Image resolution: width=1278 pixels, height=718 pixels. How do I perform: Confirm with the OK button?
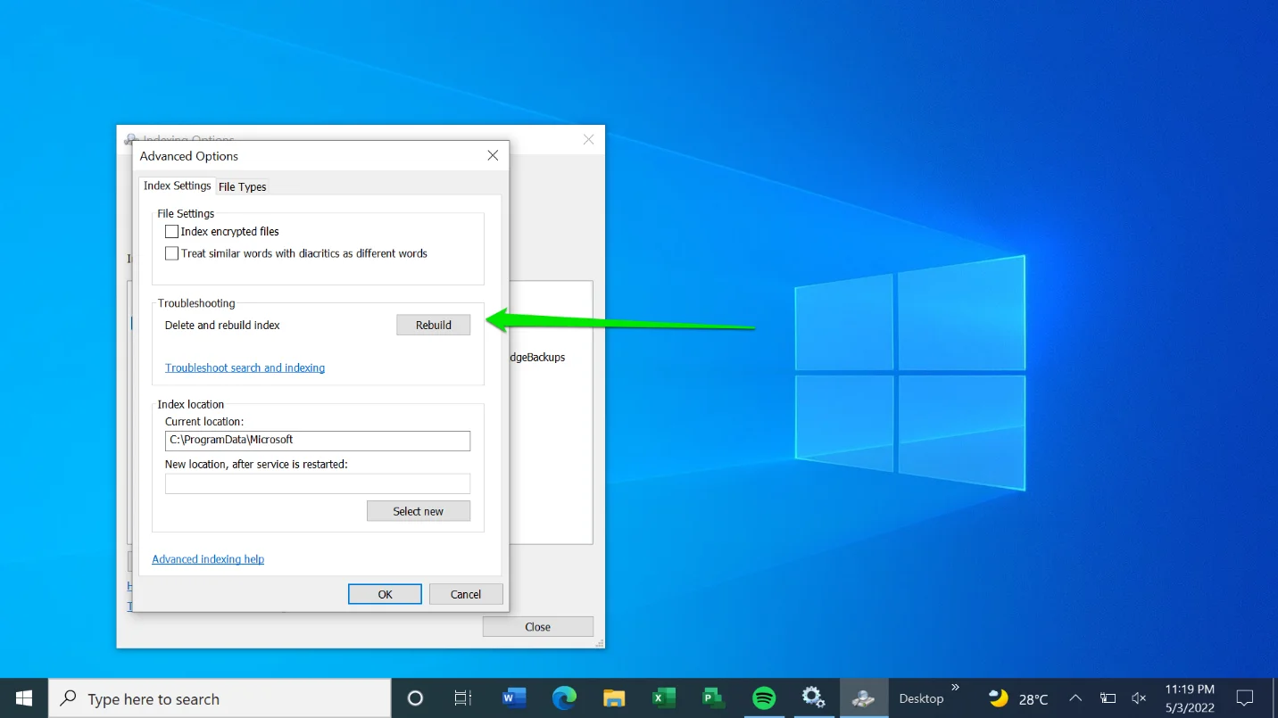coord(385,594)
